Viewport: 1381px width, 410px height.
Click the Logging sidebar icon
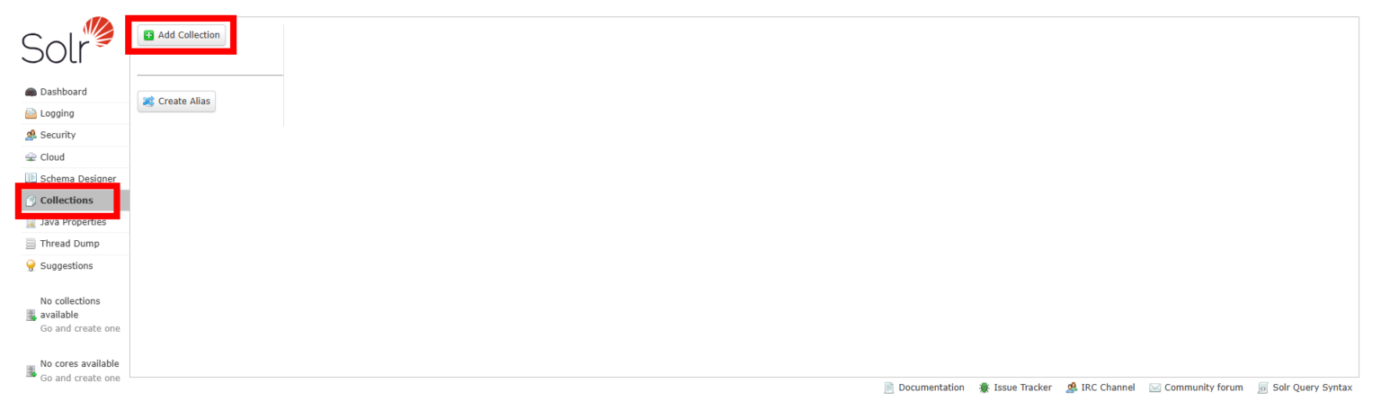[x=31, y=113]
